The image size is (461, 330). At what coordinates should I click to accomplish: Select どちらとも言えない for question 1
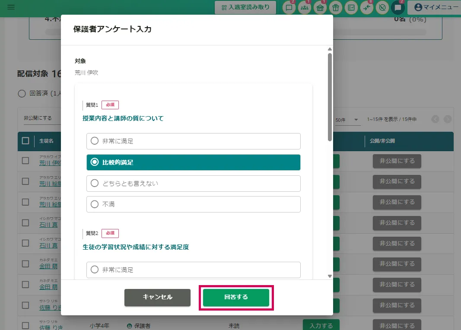click(193, 184)
